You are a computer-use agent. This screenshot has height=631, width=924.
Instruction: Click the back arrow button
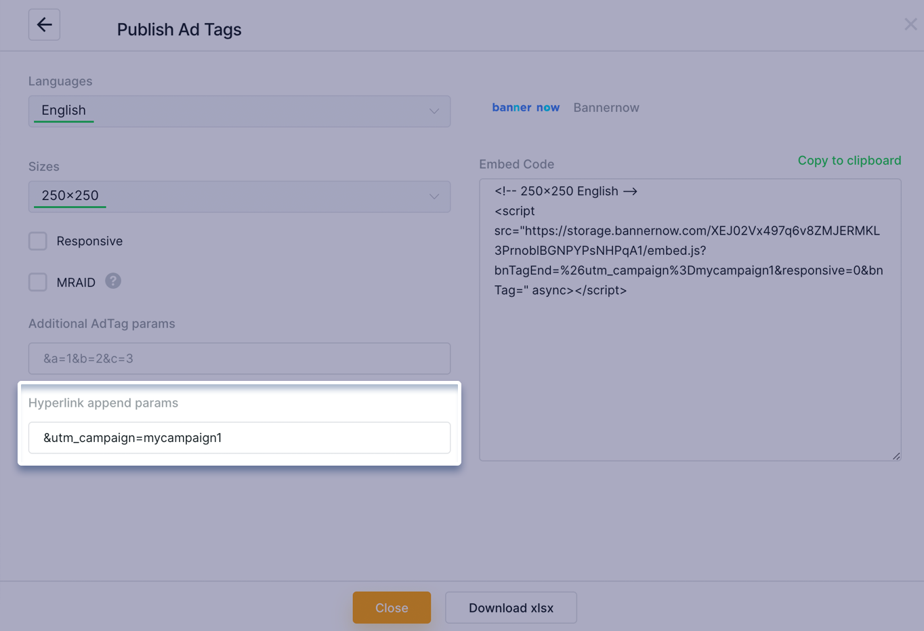pos(44,25)
